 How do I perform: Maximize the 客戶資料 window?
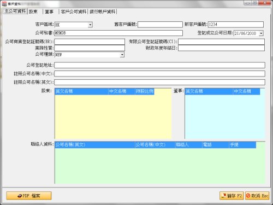coord(255,3)
